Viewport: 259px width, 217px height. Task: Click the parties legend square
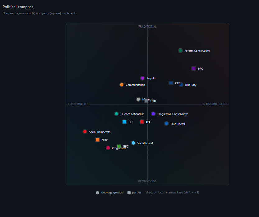[x=129, y=193]
